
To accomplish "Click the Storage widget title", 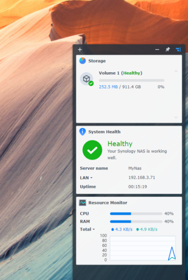I will [97, 61].
